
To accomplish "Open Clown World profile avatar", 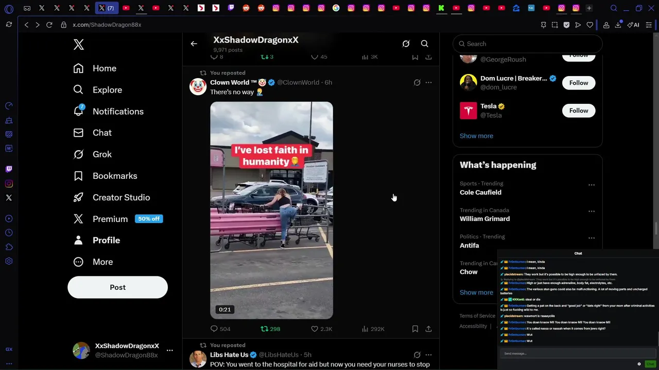I will (198, 87).
